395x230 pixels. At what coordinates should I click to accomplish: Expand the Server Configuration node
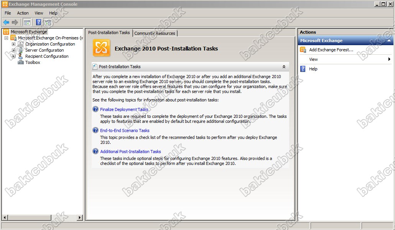[x=13, y=50]
